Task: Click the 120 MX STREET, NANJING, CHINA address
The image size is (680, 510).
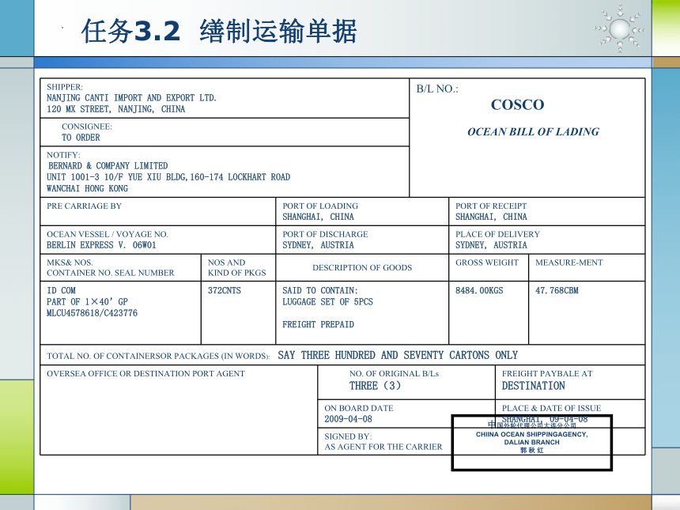Action: (115, 109)
